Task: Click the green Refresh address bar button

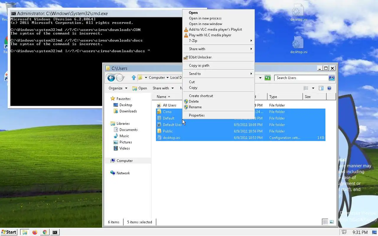Action: (x=268, y=78)
